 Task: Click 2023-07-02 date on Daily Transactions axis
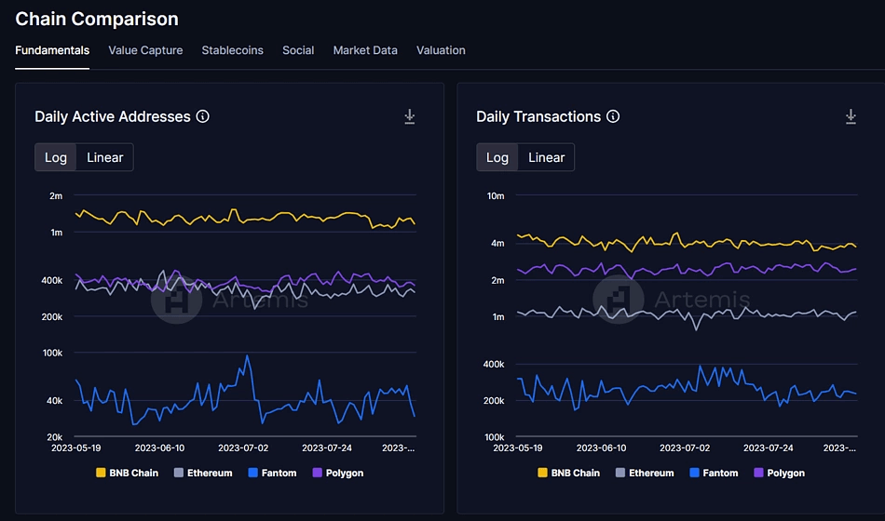tap(685, 448)
